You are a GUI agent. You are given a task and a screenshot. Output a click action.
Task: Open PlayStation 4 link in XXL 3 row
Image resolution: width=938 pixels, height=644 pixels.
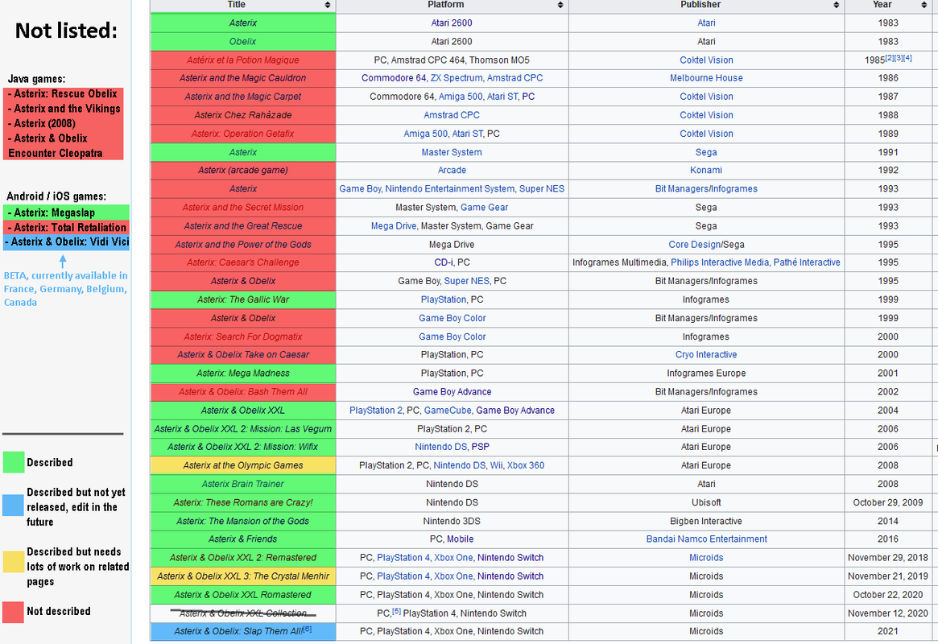403,576
